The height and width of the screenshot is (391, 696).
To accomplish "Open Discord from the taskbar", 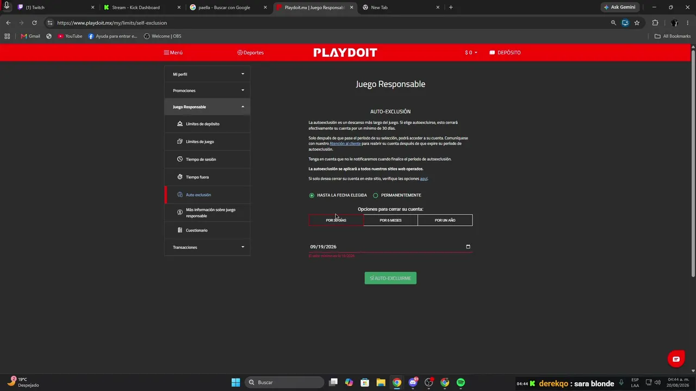I will [x=413, y=382].
